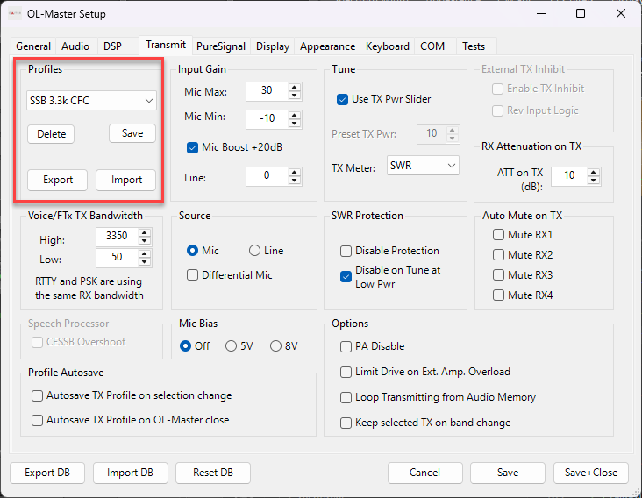Decrease Line gain with down arrow
The width and height of the screenshot is (642, 498).
tap(295, 180)
